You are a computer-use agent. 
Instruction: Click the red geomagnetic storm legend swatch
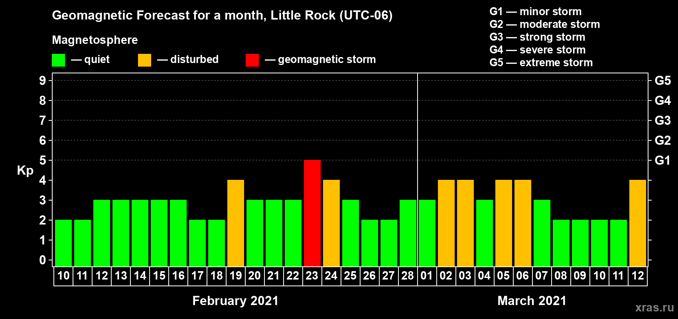(x=252, y=60)
